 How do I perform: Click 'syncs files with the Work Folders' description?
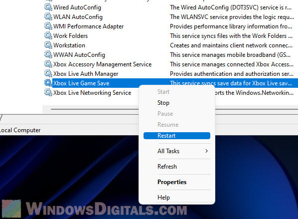click(231, 36)
